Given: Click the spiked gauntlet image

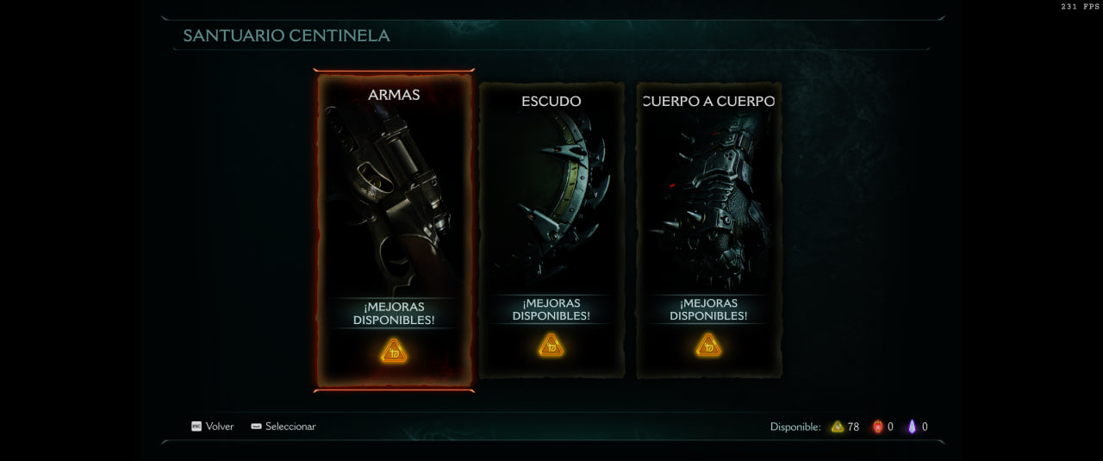Looking at the screenshot, I should click(x=707, y=202).
